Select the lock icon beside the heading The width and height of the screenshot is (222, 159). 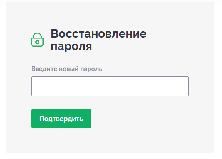pos(37,40)
